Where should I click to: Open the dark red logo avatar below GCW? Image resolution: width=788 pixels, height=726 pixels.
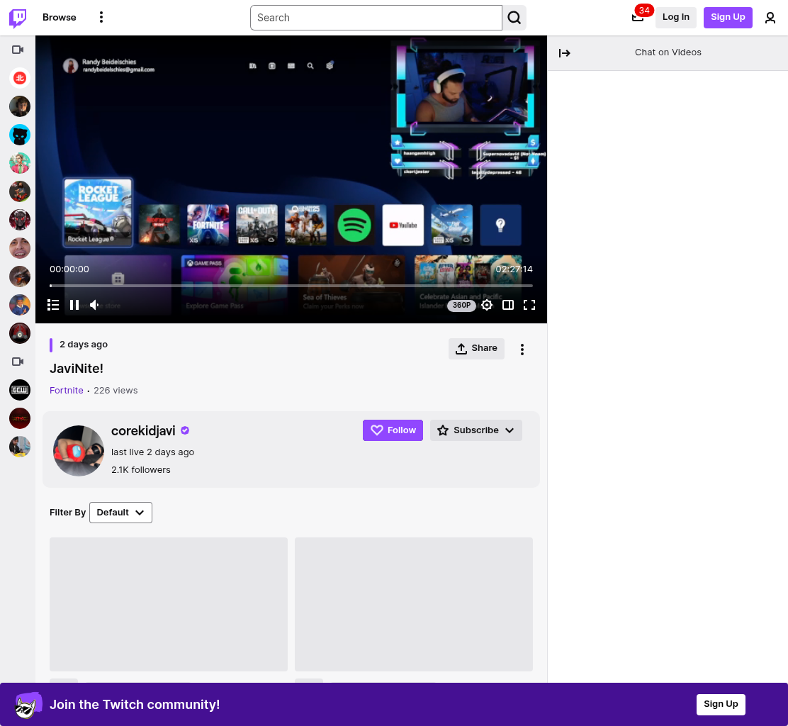(20, 418)
